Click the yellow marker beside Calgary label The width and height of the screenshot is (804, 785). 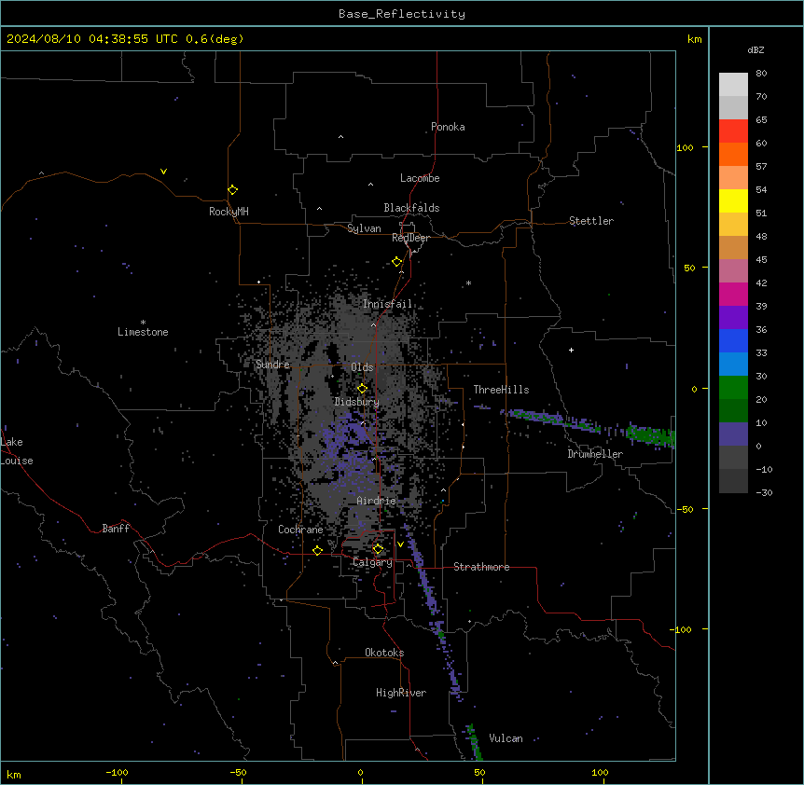point(378,549)
